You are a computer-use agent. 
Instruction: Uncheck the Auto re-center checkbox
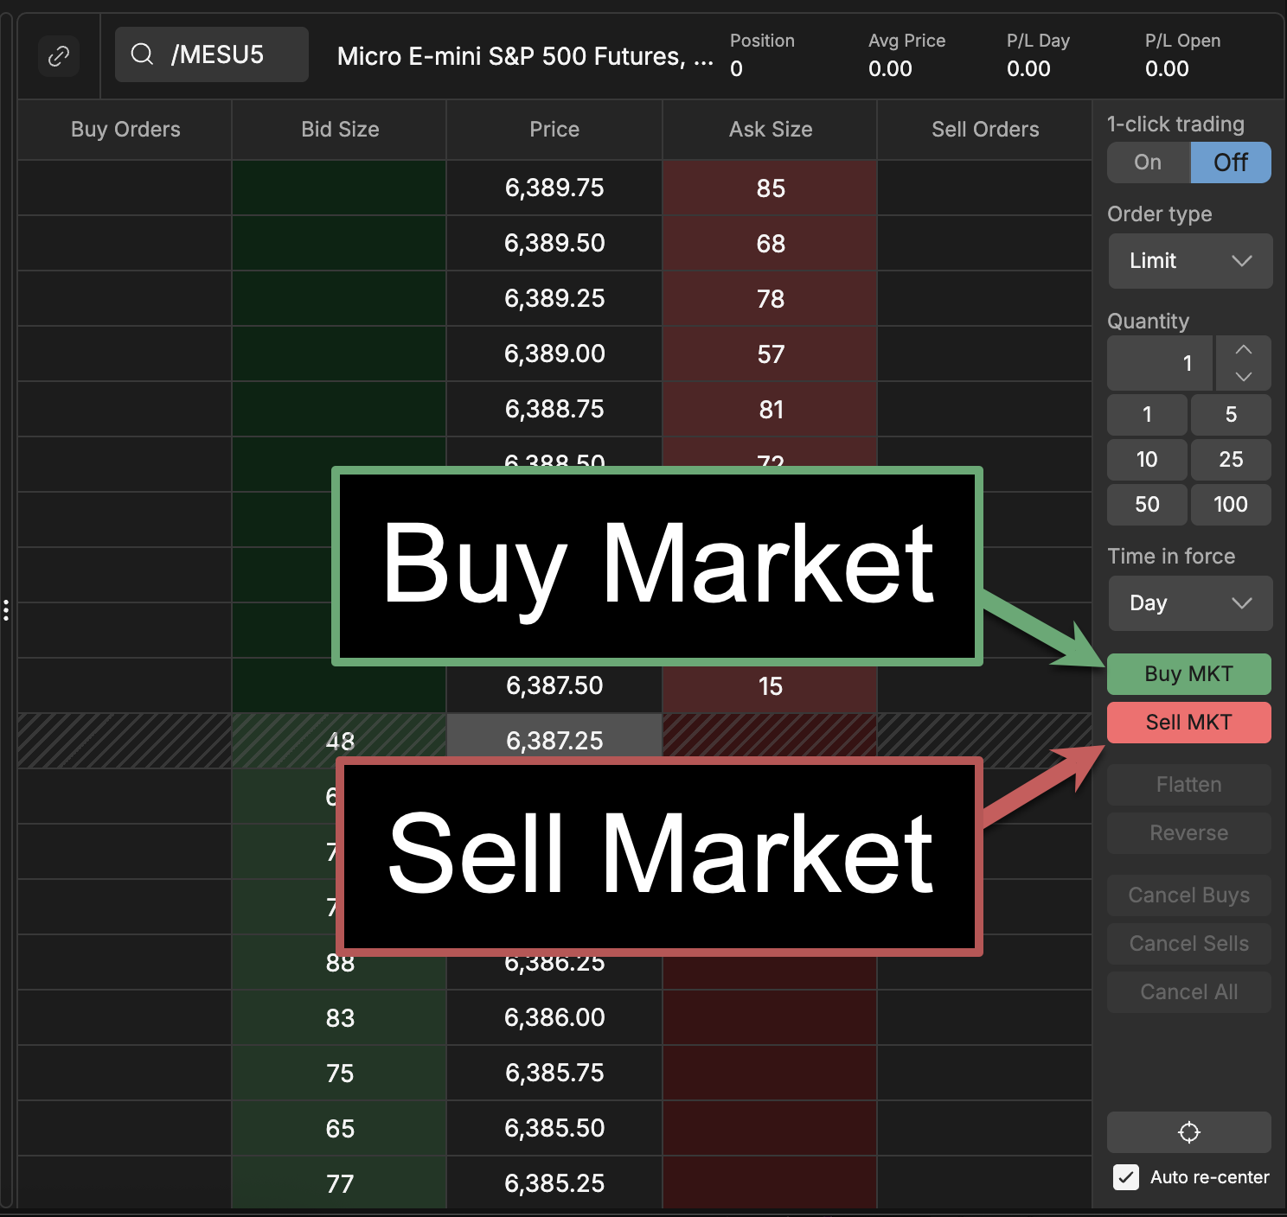[x=1125, y=1177]
